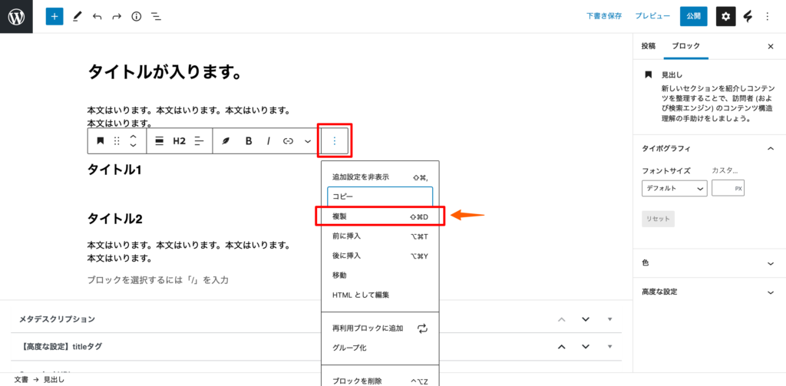This screenshot has width=786, height=386.
Task: Click the redo arrow icon
Action: [116, 16]
